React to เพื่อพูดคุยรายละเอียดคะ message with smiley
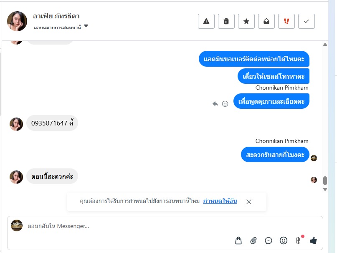 (x=225, y=104)
